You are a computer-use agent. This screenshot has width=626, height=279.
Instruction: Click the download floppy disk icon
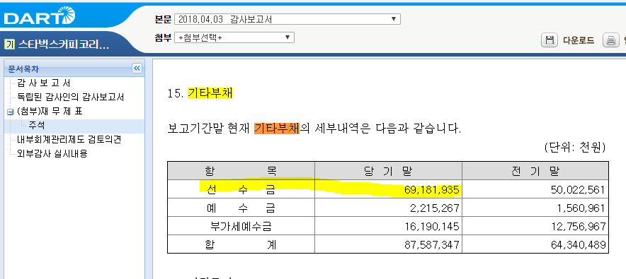pyautogui.click(x=550, y=40)
